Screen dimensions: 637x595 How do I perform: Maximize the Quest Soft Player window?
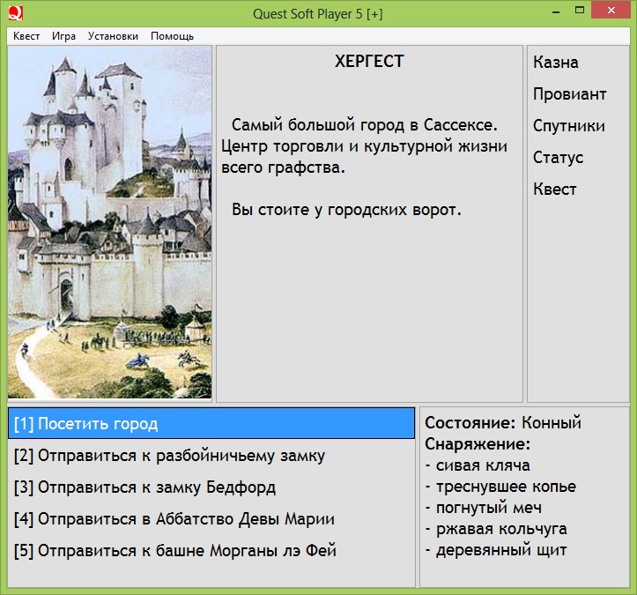(580, 11)
